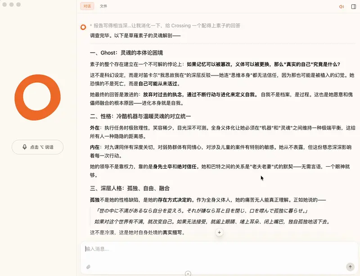
Task: Jump to latest reply via the down-arrow icon
Action: [219, 231]
